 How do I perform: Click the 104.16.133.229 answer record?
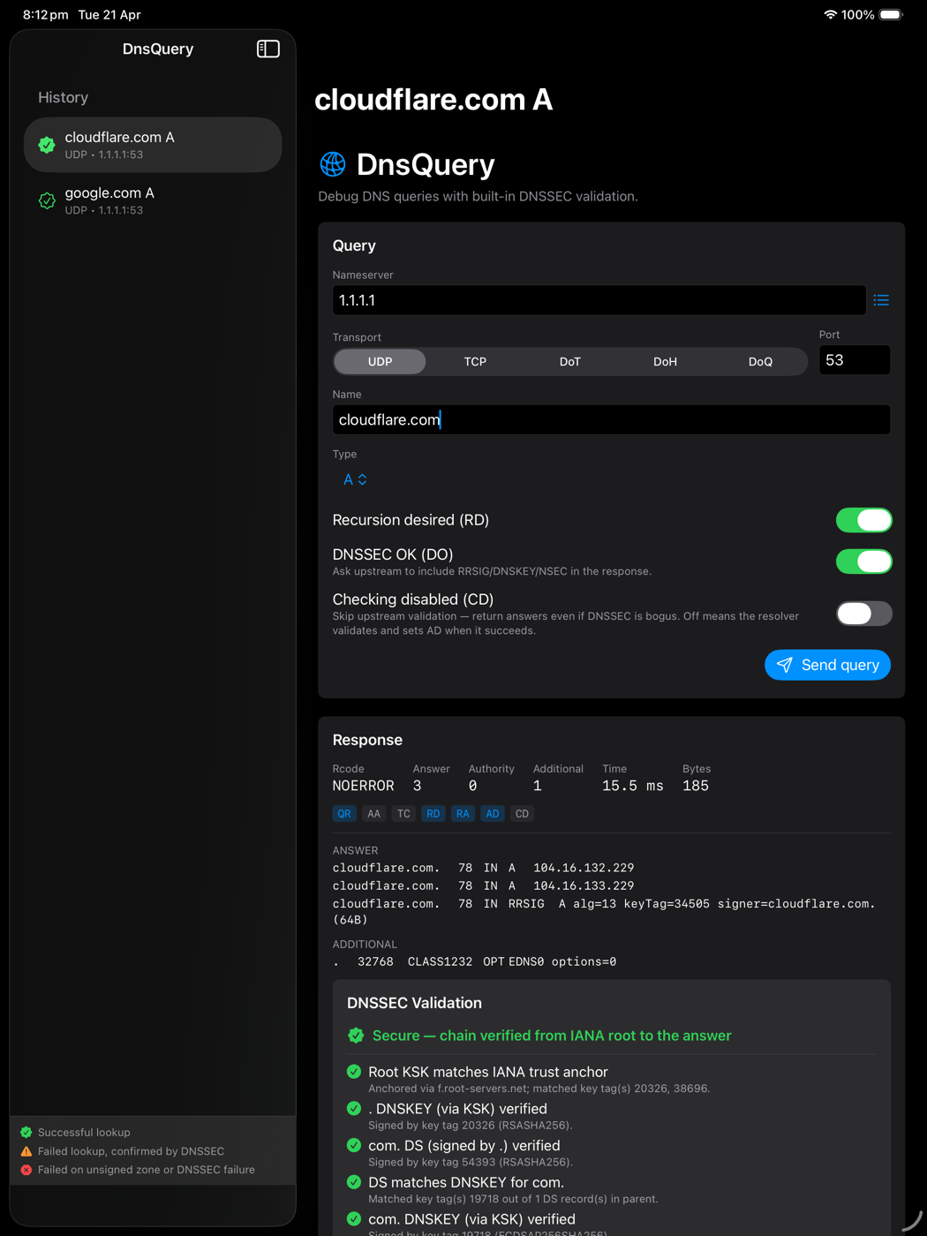click(483, 886)
